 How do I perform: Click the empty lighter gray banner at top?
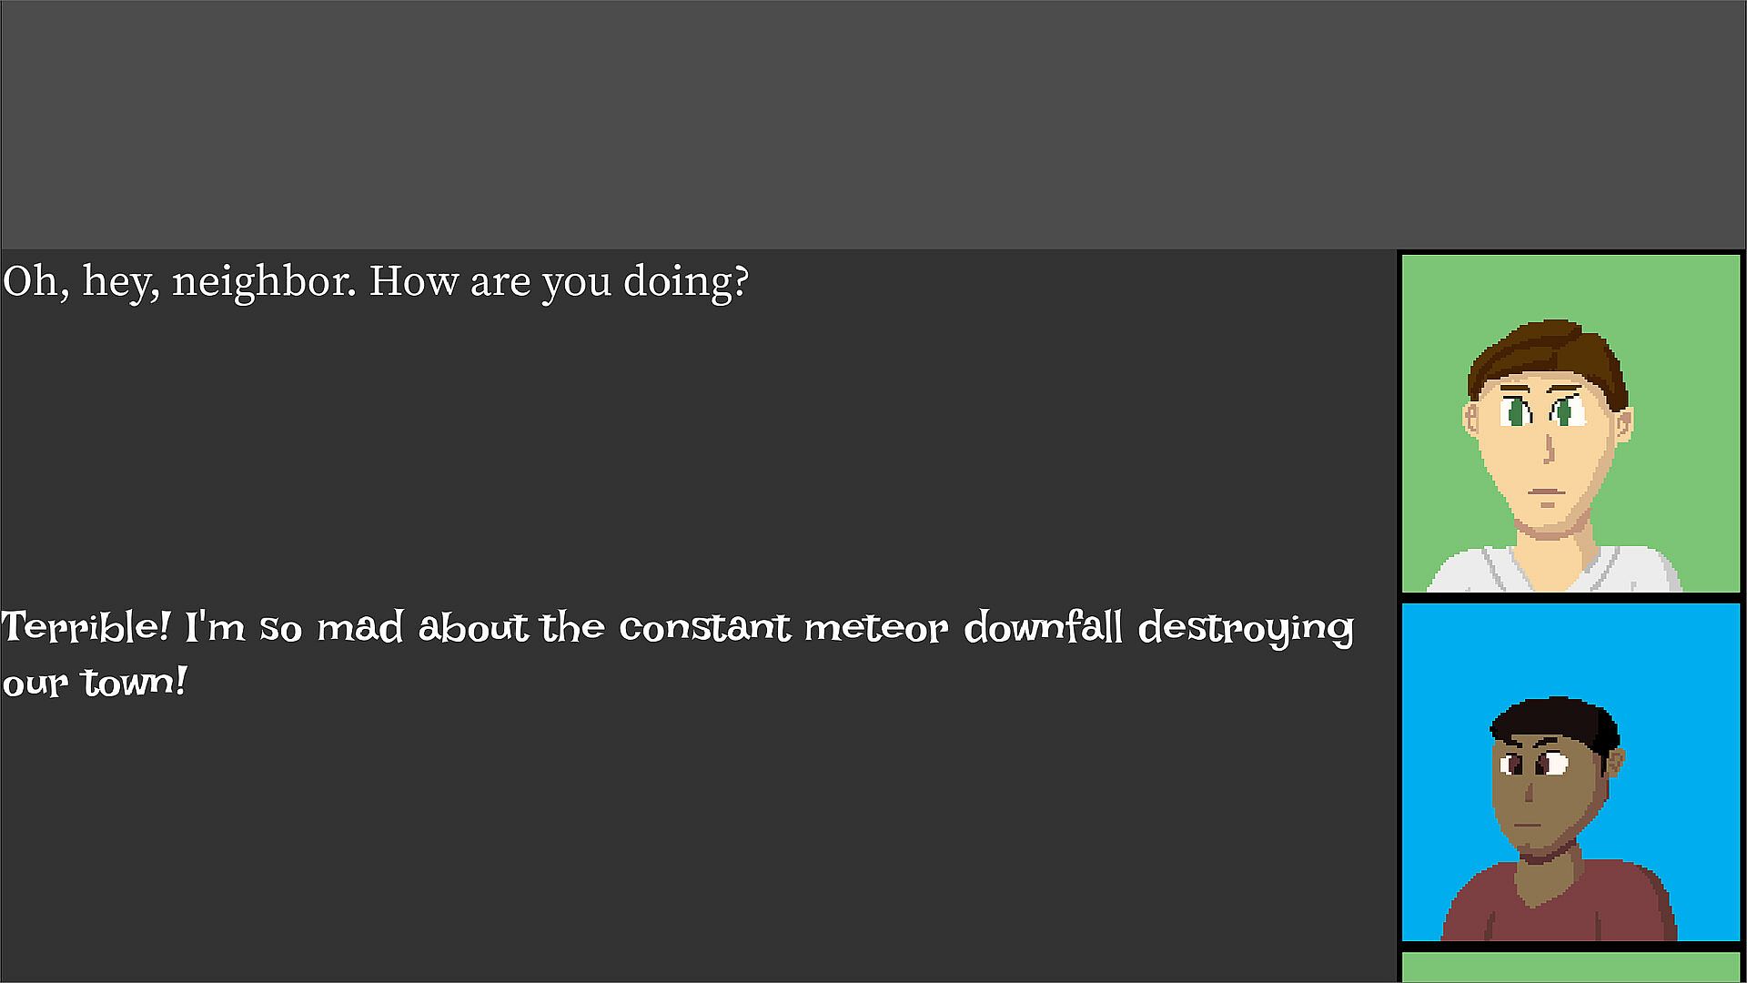coord(873,125)
